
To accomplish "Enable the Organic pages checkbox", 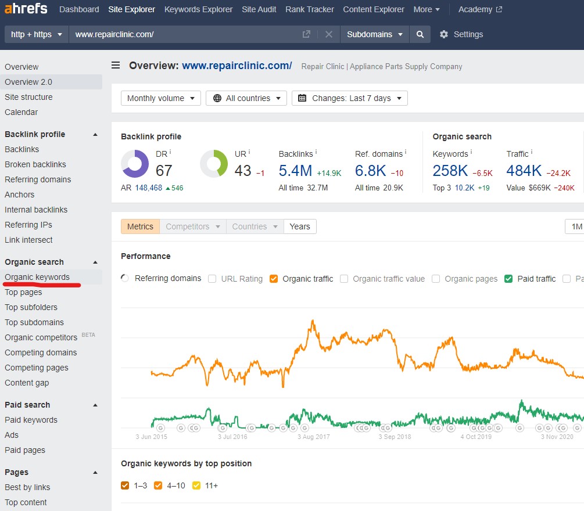I will (436, 279).
